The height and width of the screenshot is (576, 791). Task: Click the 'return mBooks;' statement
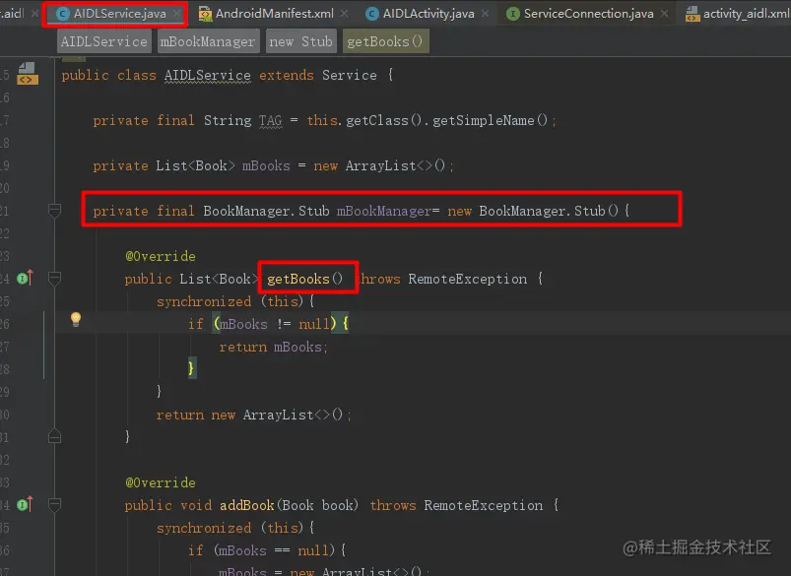point(273,347)
